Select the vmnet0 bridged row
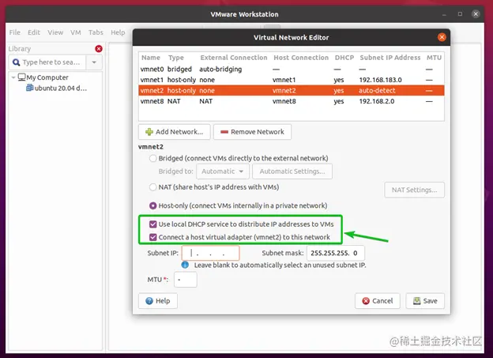493x358 pixels. pyautogui.click(x=292, y=70)
